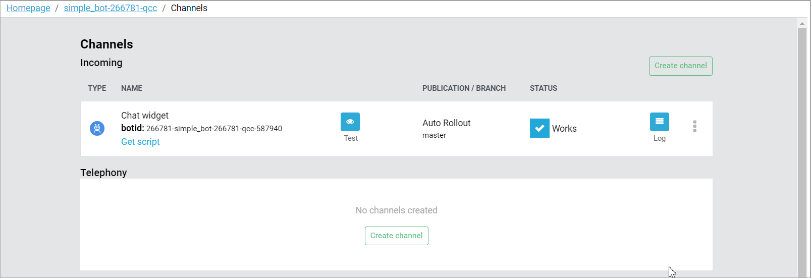Click the botid value text
Image resolution: width=811 pixels, height=278 pixels.
(214, 129)
